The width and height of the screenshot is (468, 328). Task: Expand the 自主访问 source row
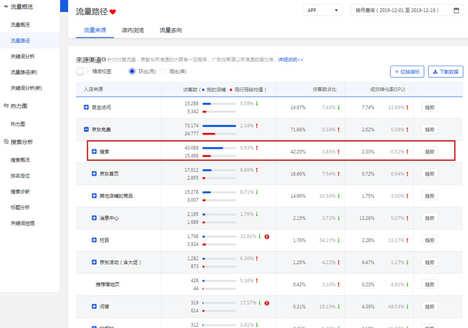[x=87, y=108]
